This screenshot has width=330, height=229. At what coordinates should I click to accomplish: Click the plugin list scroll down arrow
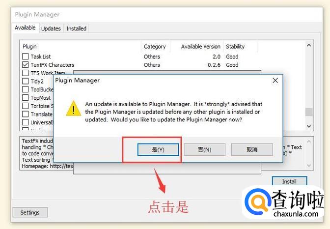309,126
